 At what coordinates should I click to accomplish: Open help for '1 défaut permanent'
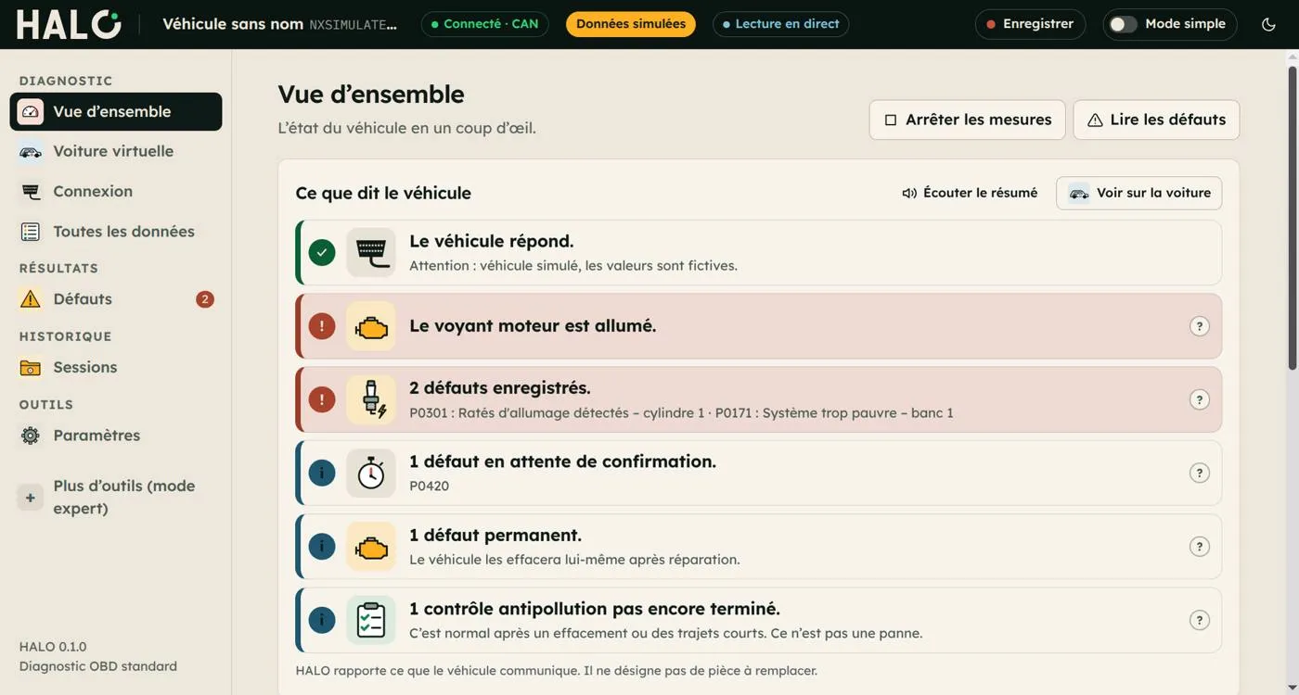[1200, 547]
